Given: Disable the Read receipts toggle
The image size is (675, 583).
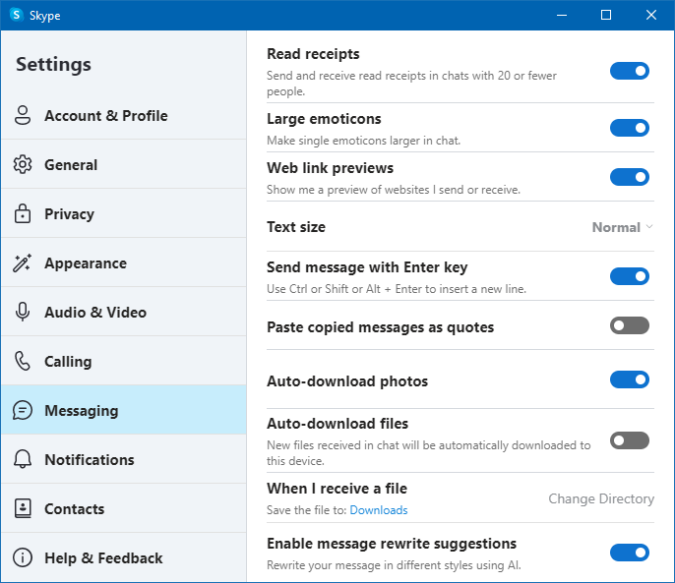Looking at the screenshot, I should [x=630, y=71].
